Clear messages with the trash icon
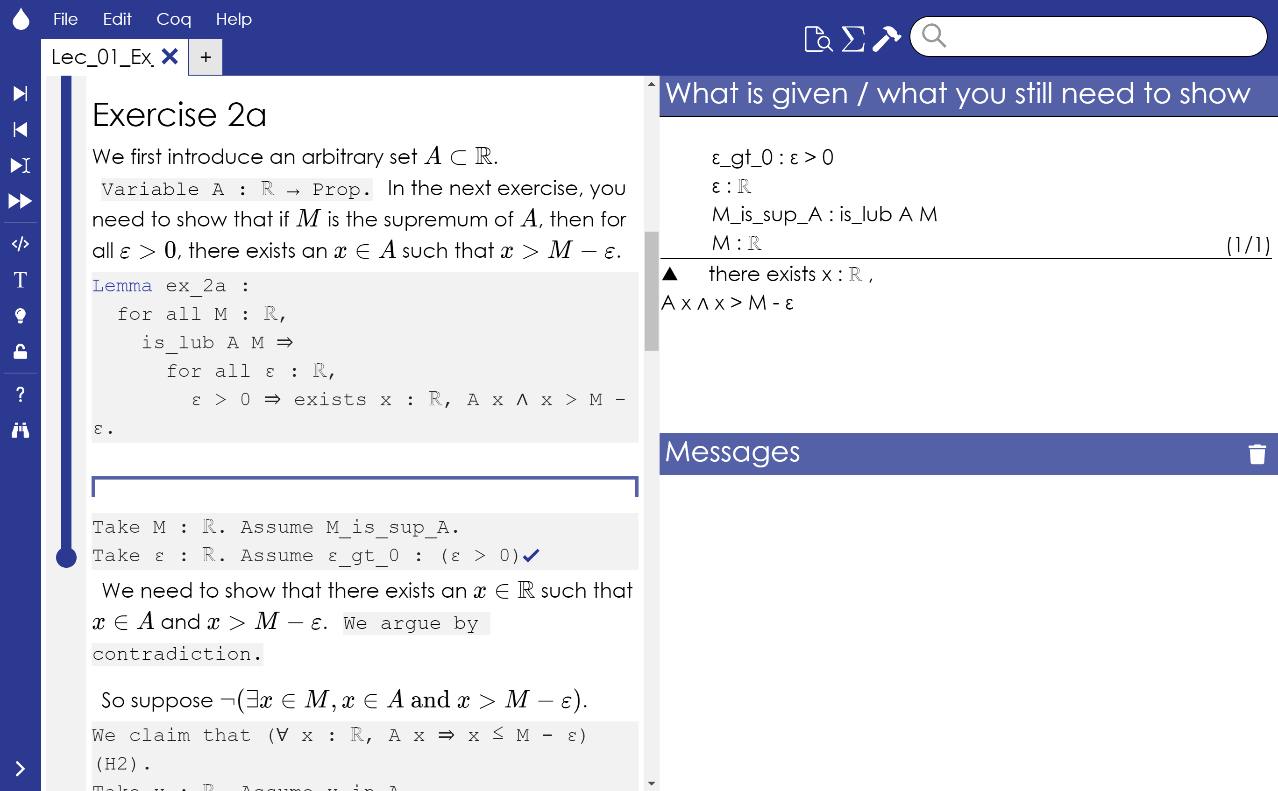 click(1257, 453)
